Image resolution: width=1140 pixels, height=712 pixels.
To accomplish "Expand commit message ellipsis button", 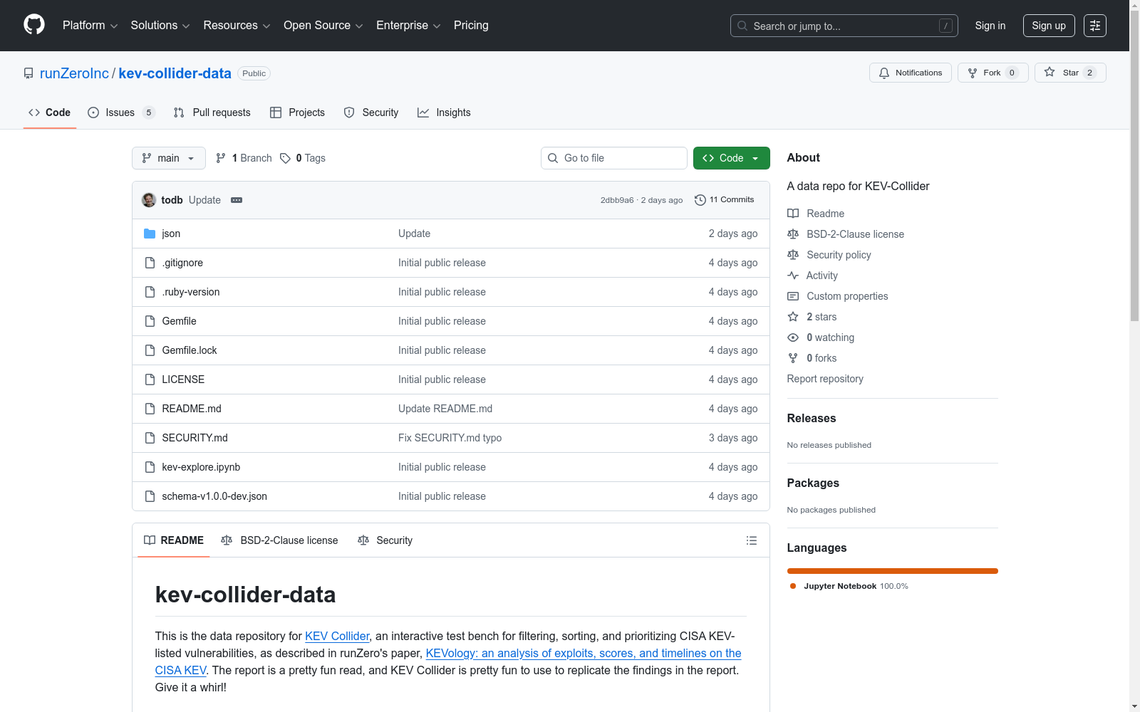I will [237, 200].
